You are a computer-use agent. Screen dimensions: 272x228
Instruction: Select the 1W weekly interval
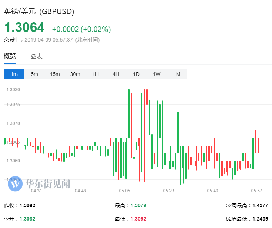tap(157, 74)
